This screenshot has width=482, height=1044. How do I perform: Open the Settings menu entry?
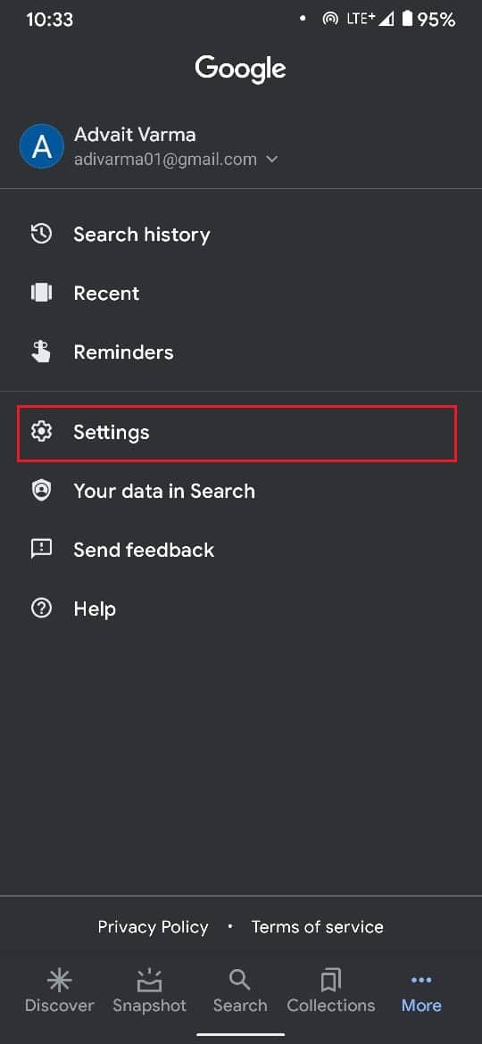point(237,432)
